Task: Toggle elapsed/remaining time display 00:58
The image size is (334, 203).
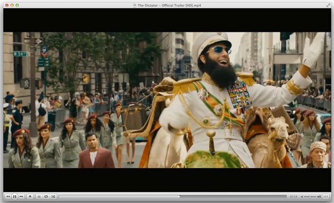Action: 293,197
